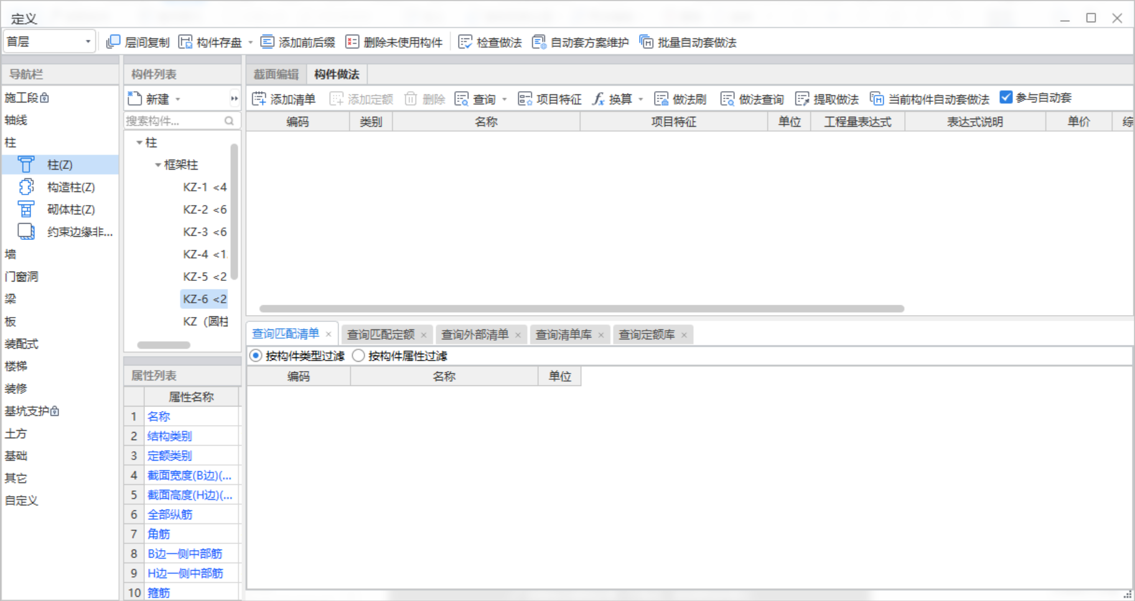Open the 门窗洞 navigation category
Screen dimensions: 1135x601
21,277
